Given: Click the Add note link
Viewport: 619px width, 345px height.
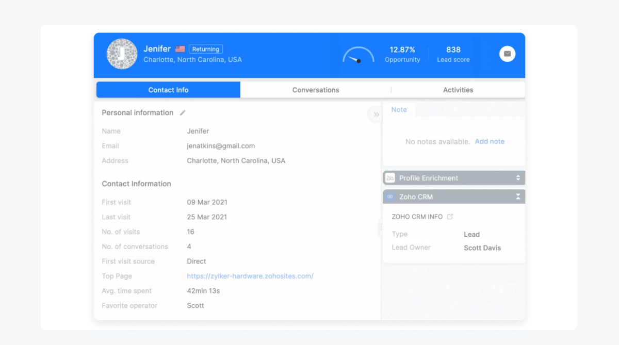Looking at the screenshot, I should click(x=489, y=141).
